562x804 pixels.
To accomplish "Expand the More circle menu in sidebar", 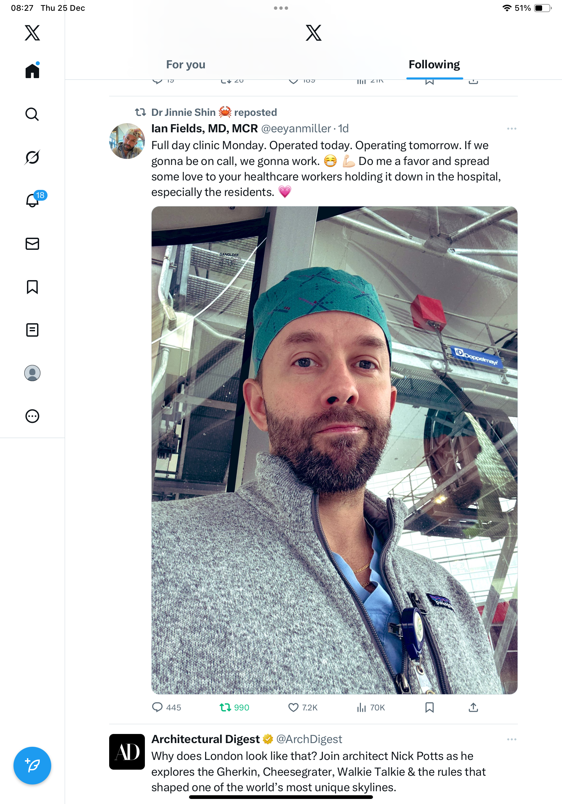I will 32,416.
